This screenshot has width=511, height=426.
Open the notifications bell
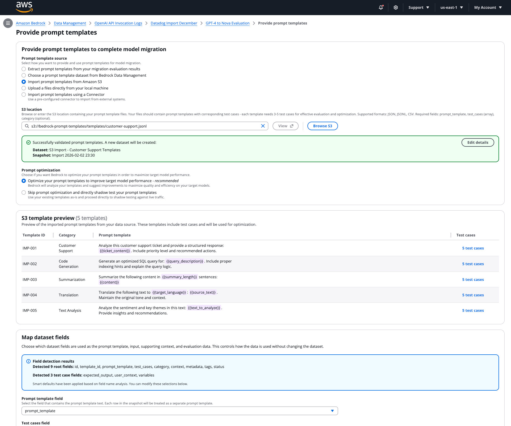pos(381,7)
